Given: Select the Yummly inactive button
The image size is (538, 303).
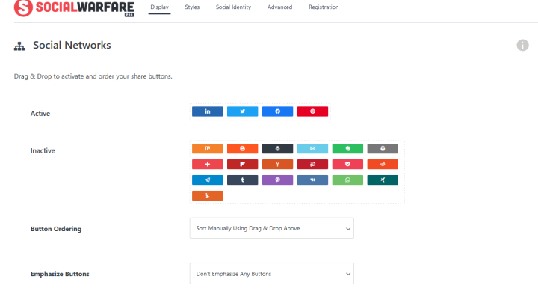Looking at the screenshot, I should pyautogui.click(x=207, y=195).
